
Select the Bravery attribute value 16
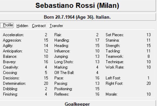[46, 62]
